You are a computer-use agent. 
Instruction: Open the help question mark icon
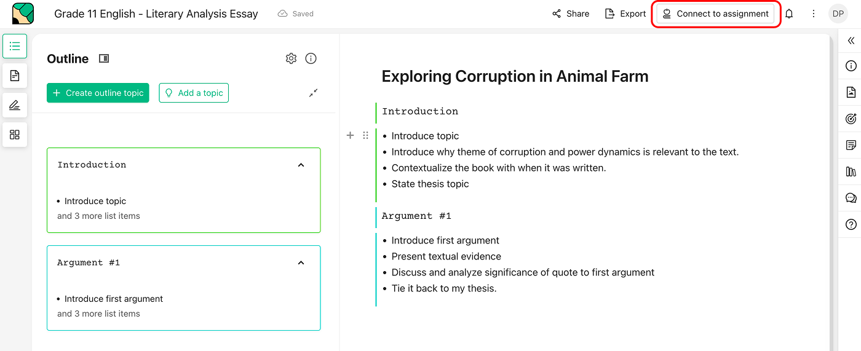click(851, 224)
